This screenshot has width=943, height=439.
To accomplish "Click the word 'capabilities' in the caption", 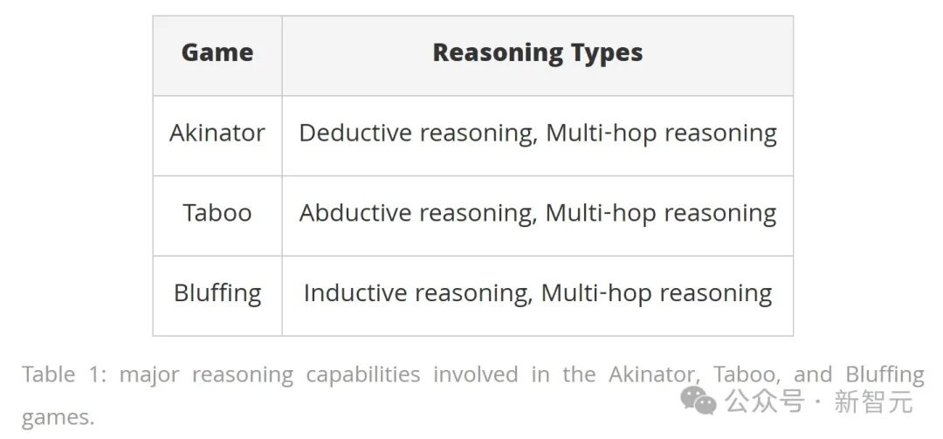I will [363, 374].
